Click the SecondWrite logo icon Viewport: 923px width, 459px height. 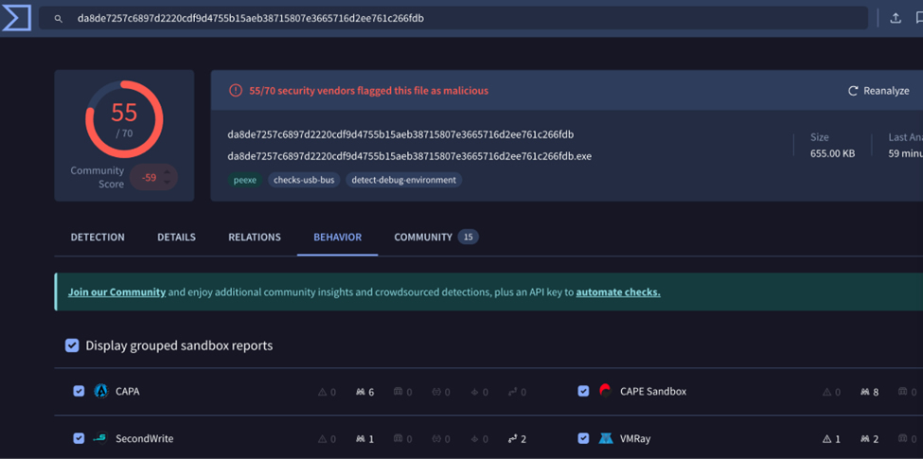(101, 438)
